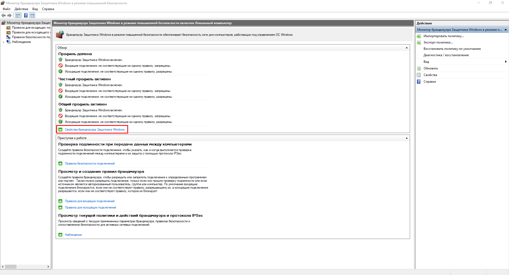509x275 pixels.
Task: Click green arrow icon beside Правила безопасности подключений
Action: (x=60, y=163)
